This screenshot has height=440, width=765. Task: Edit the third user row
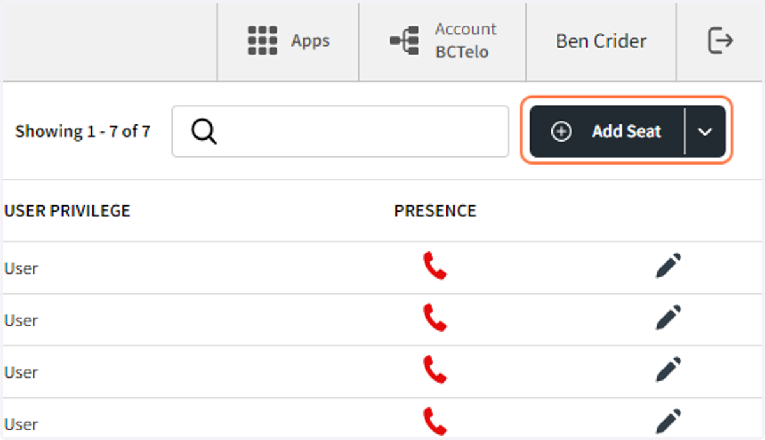[668, 370]
